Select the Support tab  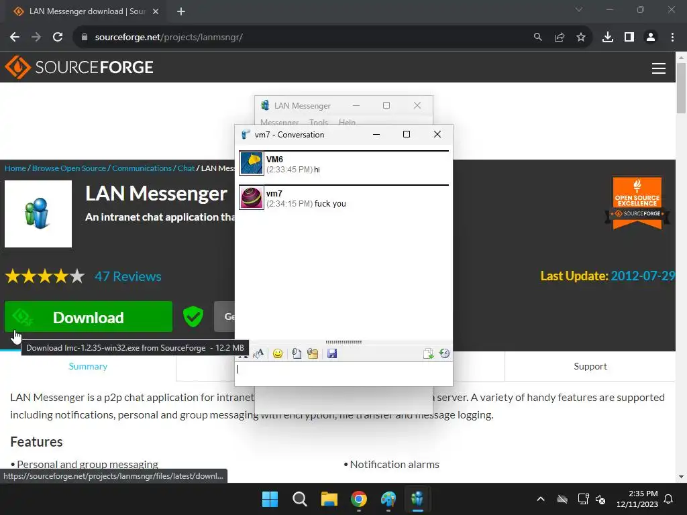click(590, 366)
